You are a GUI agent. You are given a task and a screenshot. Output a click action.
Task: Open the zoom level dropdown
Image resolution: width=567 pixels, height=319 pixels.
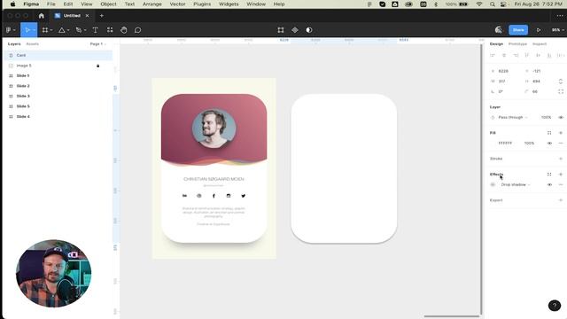coord(558,30)
